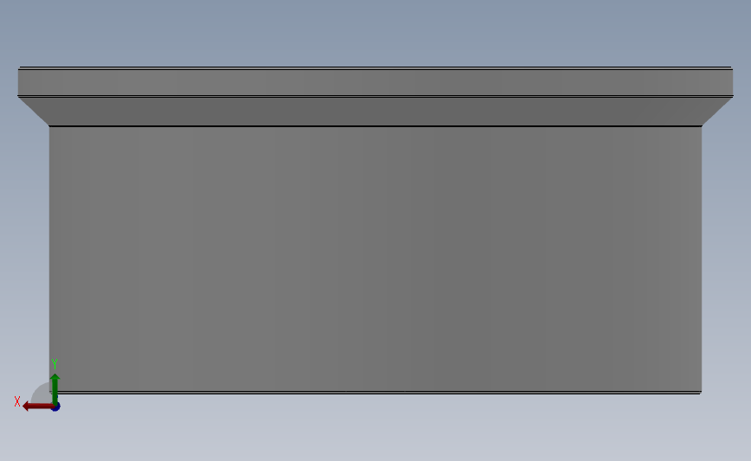Click the green Y axis arrow
This screenshot has width=751, height=461.
(55, 388)
